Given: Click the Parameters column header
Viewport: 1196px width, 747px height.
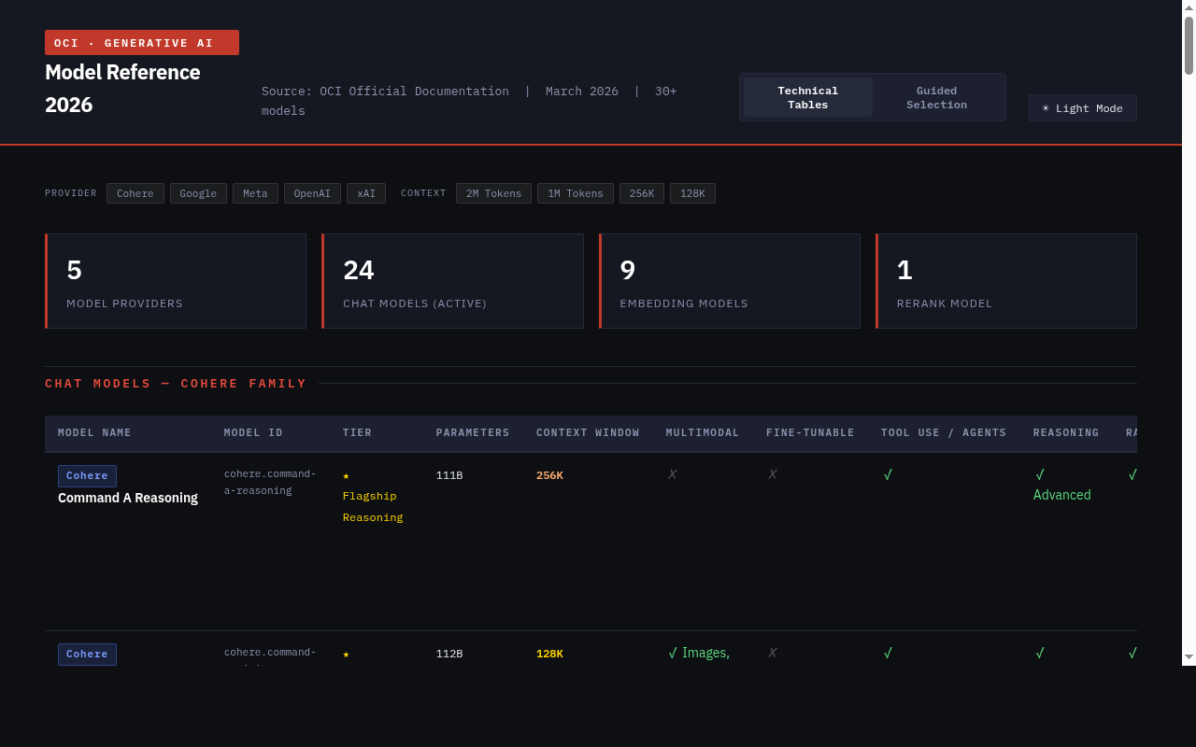Looking at the screenshot, I should click(473, 433).
